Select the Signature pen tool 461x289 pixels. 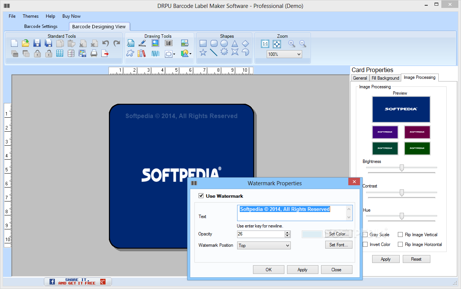(x=142, y=43)
